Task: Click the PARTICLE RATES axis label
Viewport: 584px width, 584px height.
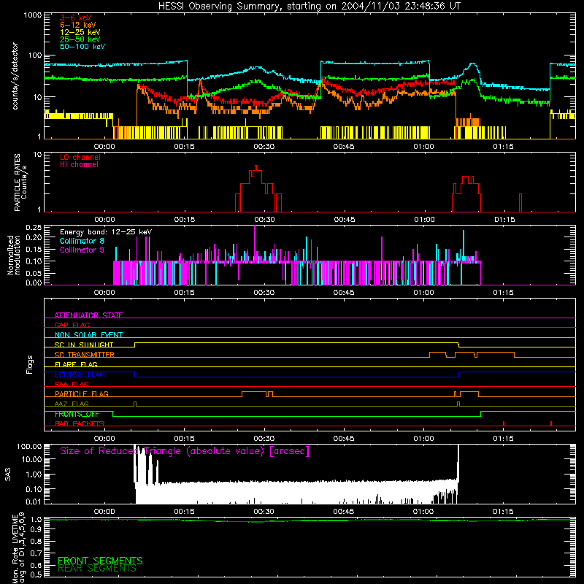Action: point(20,182)
